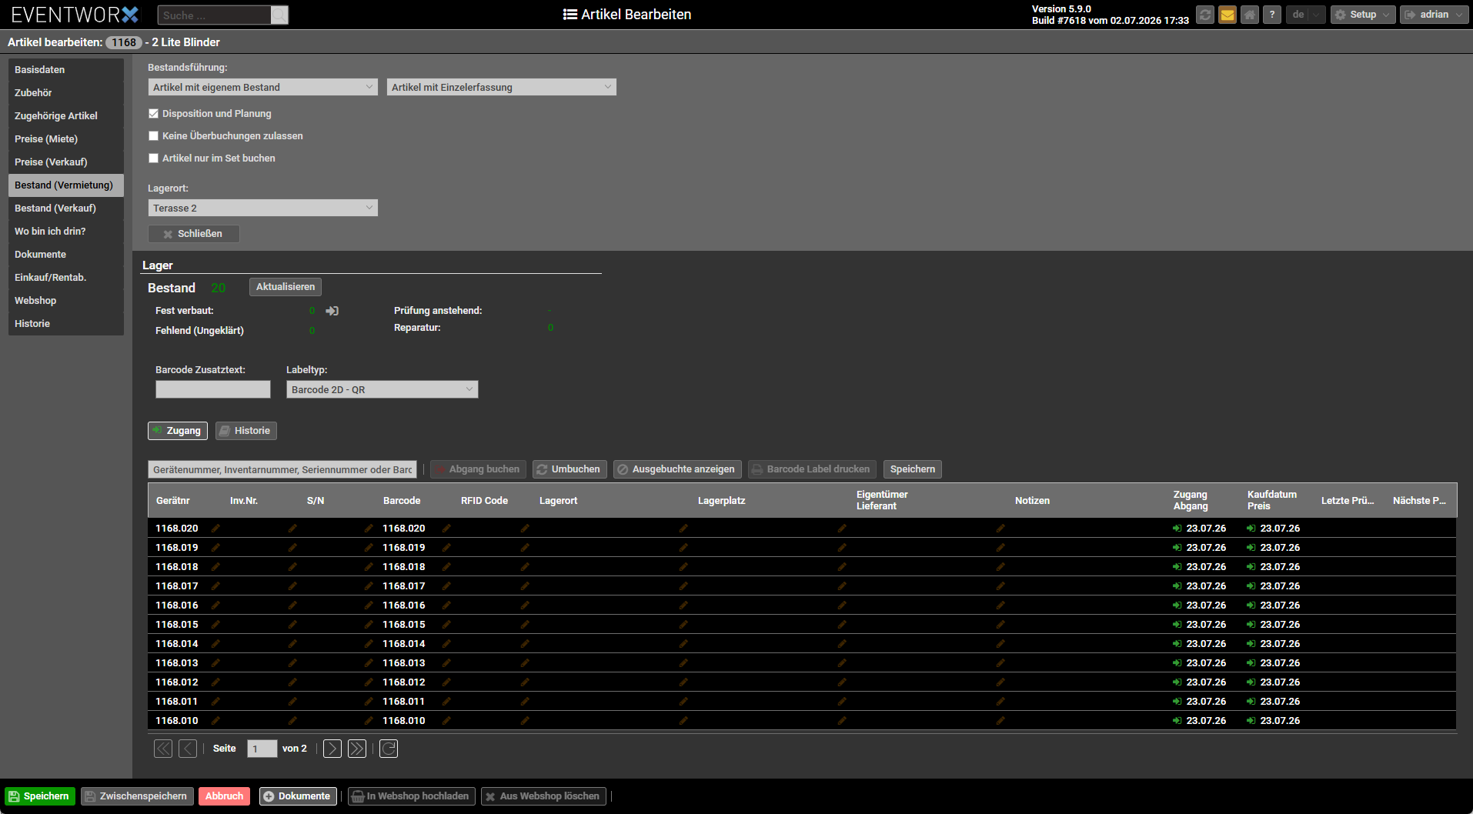
Task: Select Bestand (Verkauf) section
Action: [66, 209]
